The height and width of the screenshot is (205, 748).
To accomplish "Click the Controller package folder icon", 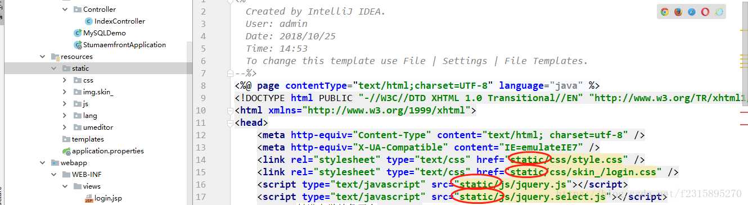I will (78, 10).
